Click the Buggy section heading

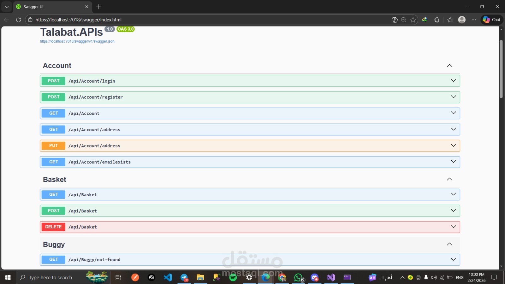(54, 245)
